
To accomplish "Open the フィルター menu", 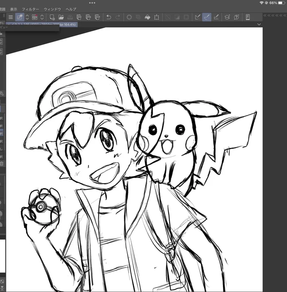I will click(x=31, y=9).
